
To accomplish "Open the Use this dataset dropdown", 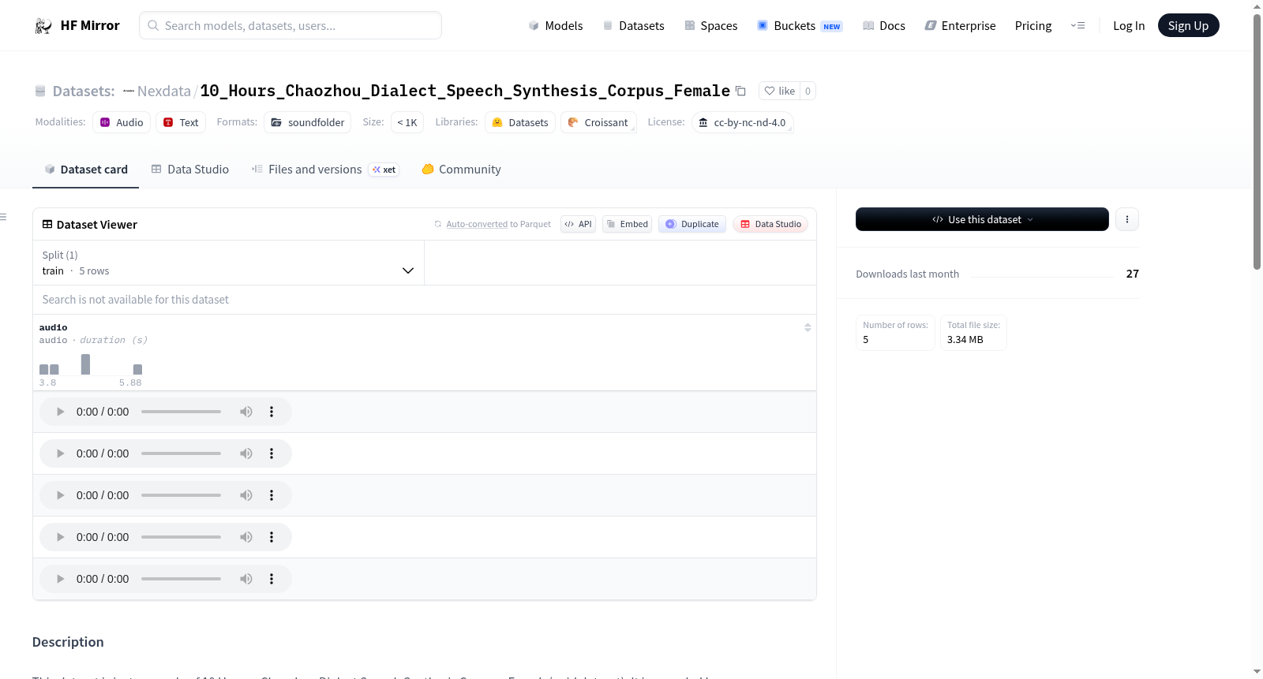I will coord(982,219).
